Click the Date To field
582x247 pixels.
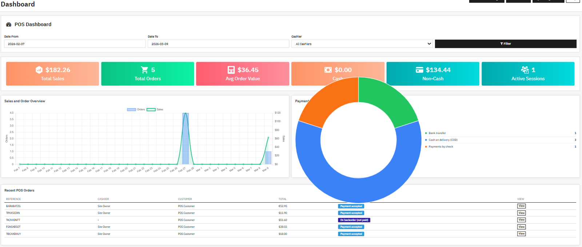click(218, 44)
